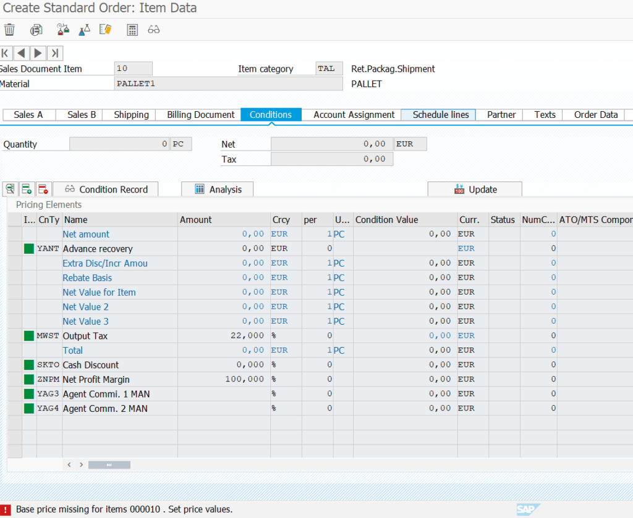Open the Account Assignment tab

coord(354,115)
